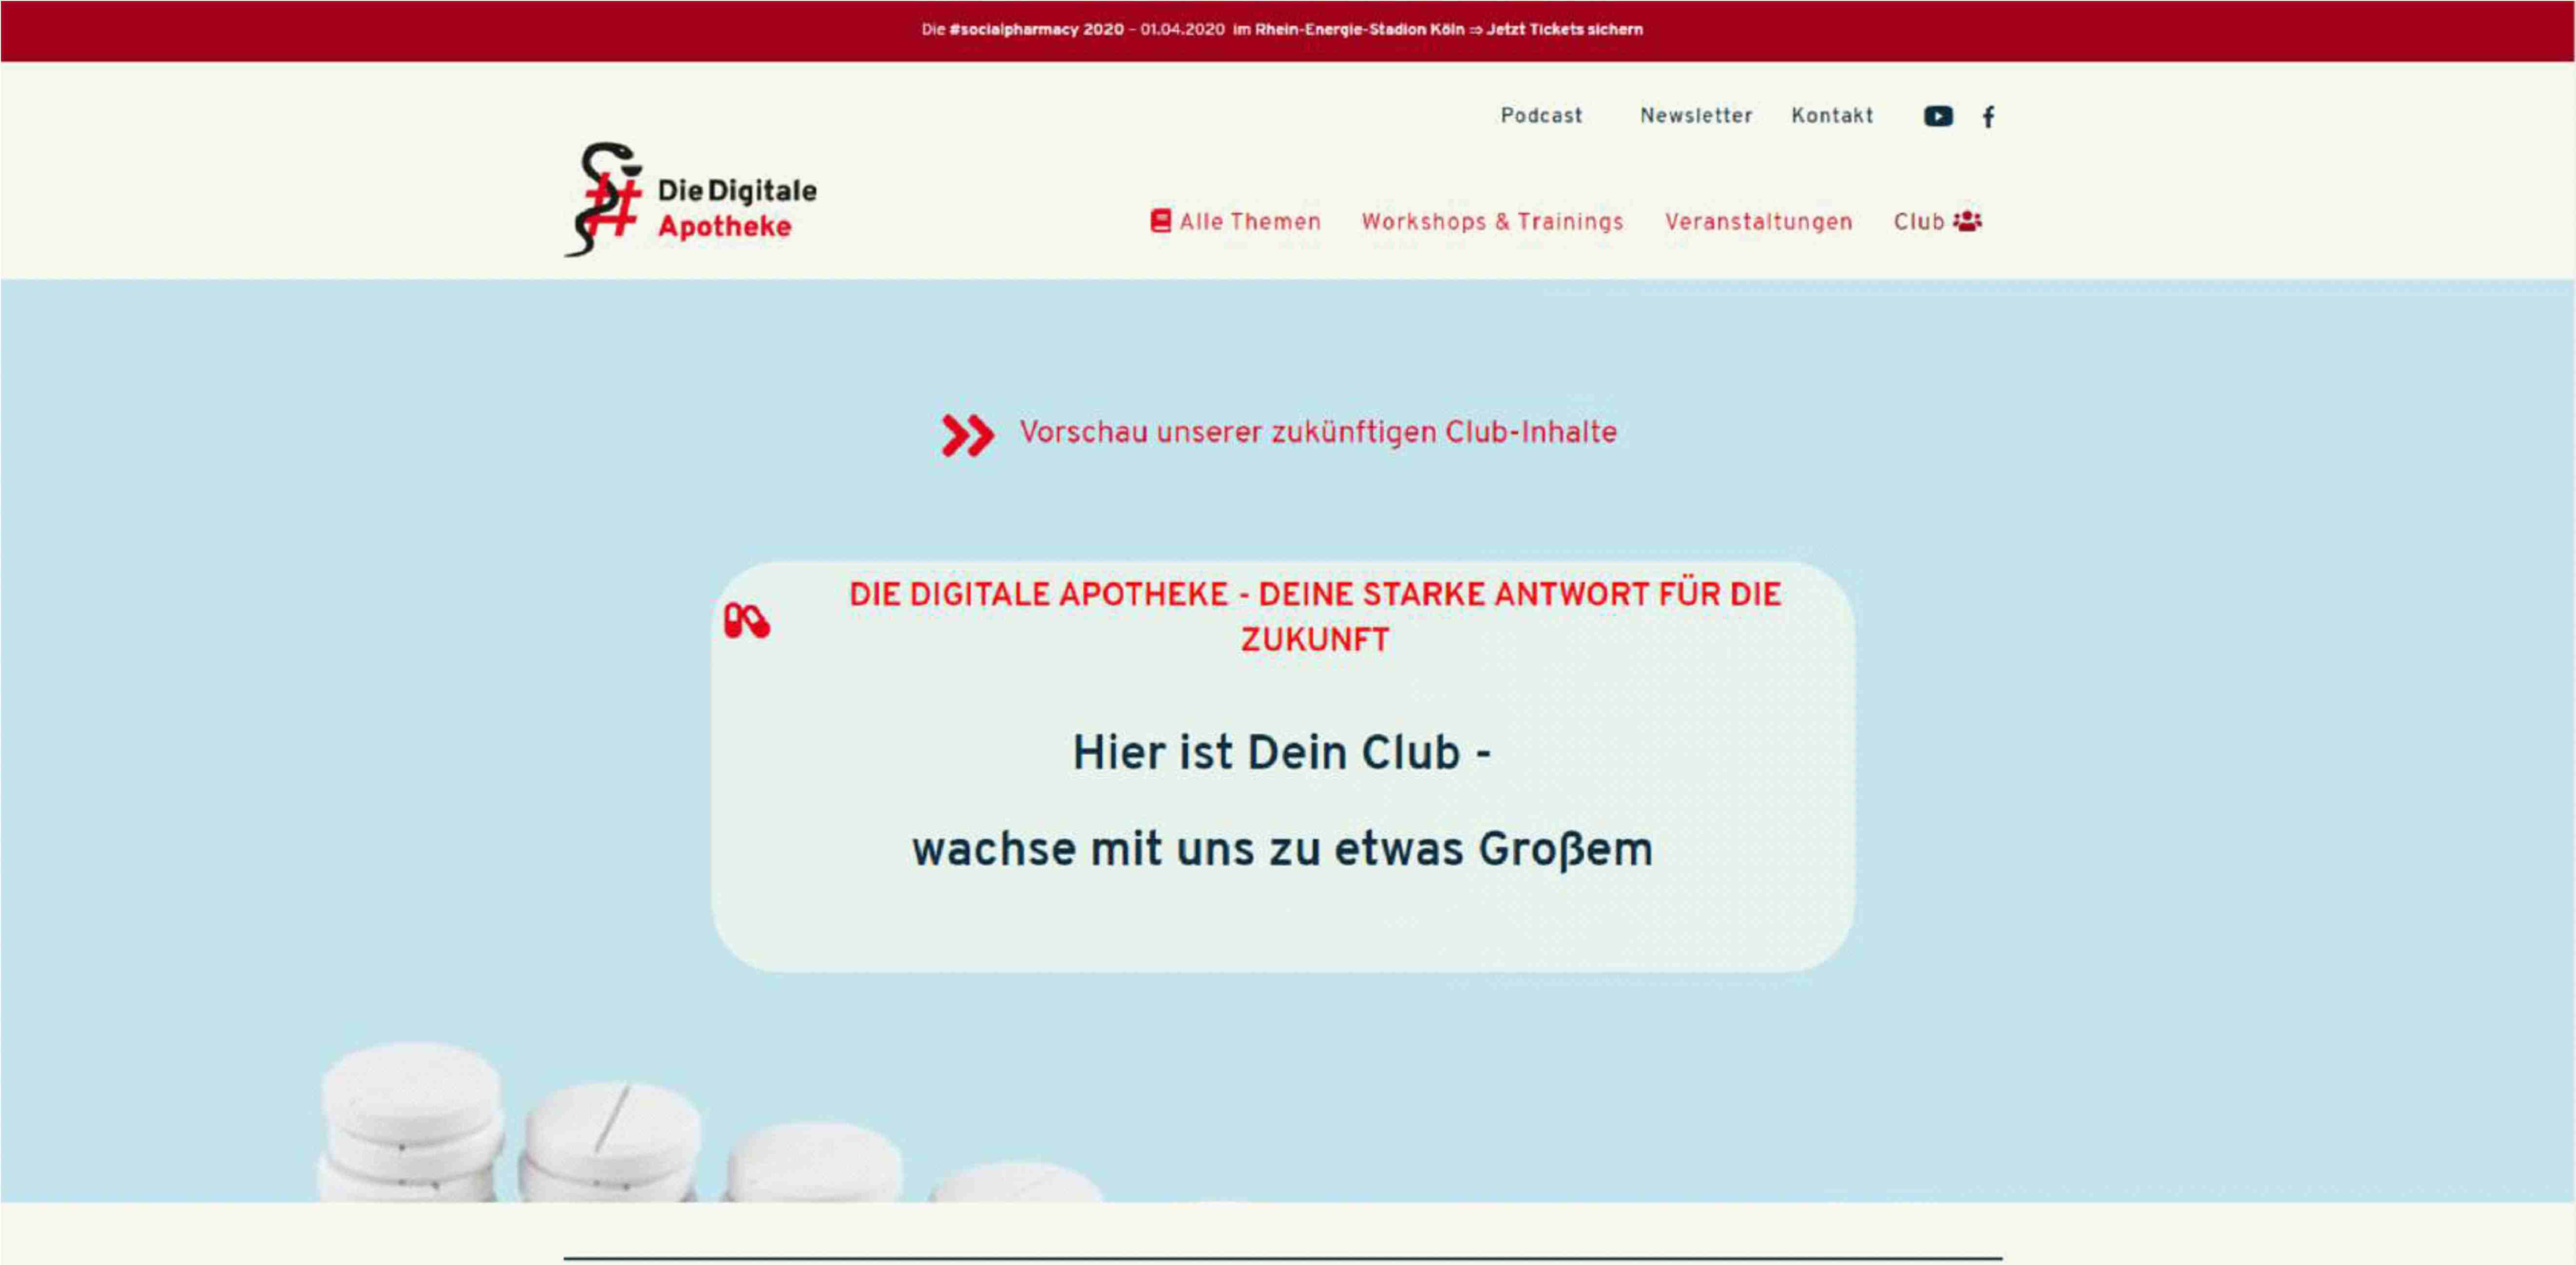The width and height of the screenshot is (2576, 1265).
Task: Select Workshops & Trainings menu item
Action: point(1492,222)
